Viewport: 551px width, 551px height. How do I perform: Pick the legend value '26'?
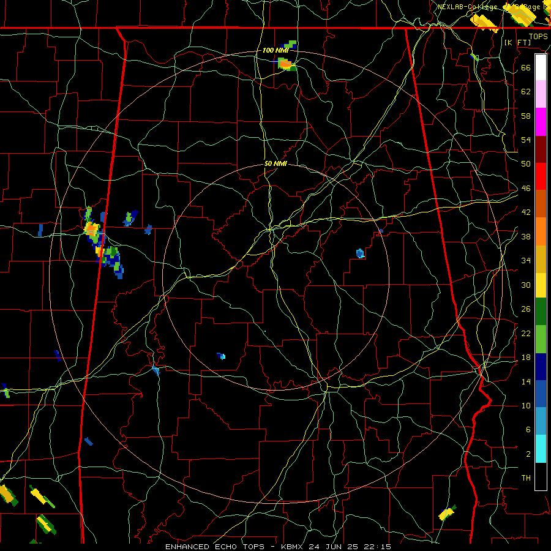526,309
